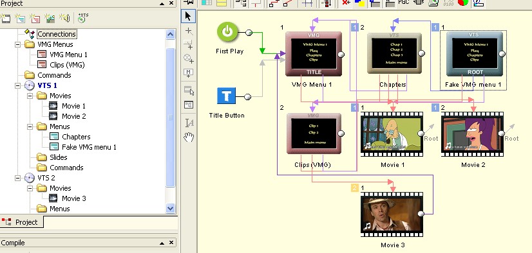The width and height of the screenshot is (532, 253).
Task: Select Commands folder under VTS 1
Action: pyautogui.click(x=66, y=168)
